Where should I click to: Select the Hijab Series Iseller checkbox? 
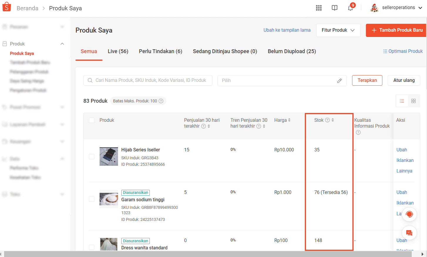click(92, 157)
